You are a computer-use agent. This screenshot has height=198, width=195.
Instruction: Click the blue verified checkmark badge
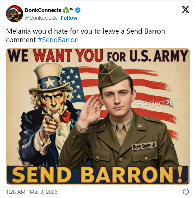tap(78, 10)
